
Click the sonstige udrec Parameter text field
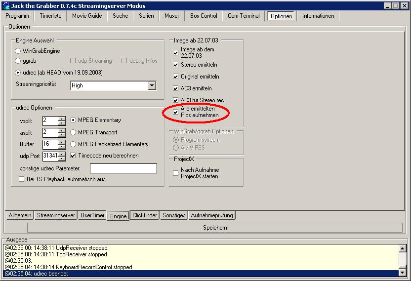click(x=123, y=168)
